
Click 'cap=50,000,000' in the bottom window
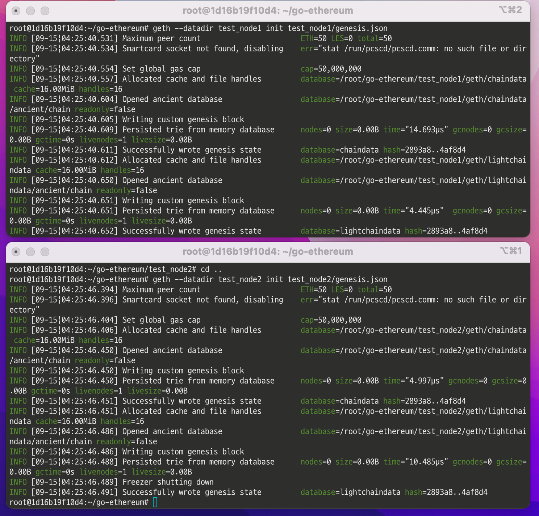(x=331, y=320)
